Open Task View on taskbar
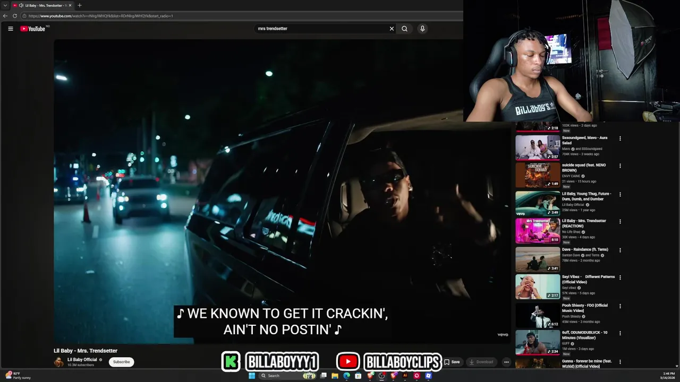This screenshot has width=680, height=382. [323, 376]
